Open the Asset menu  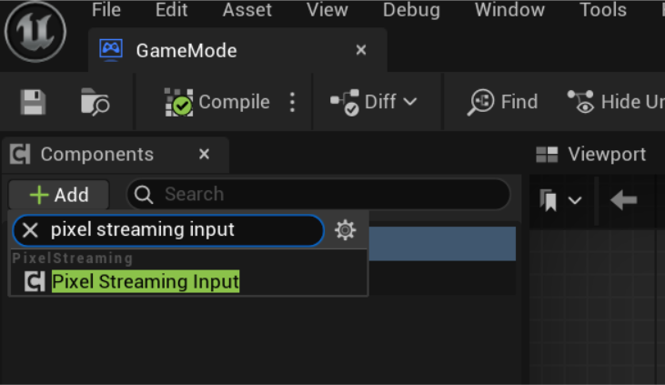pyautogui.click(x=247, y=10)
